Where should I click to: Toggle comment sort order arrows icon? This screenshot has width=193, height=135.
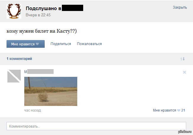click(182, 59)
